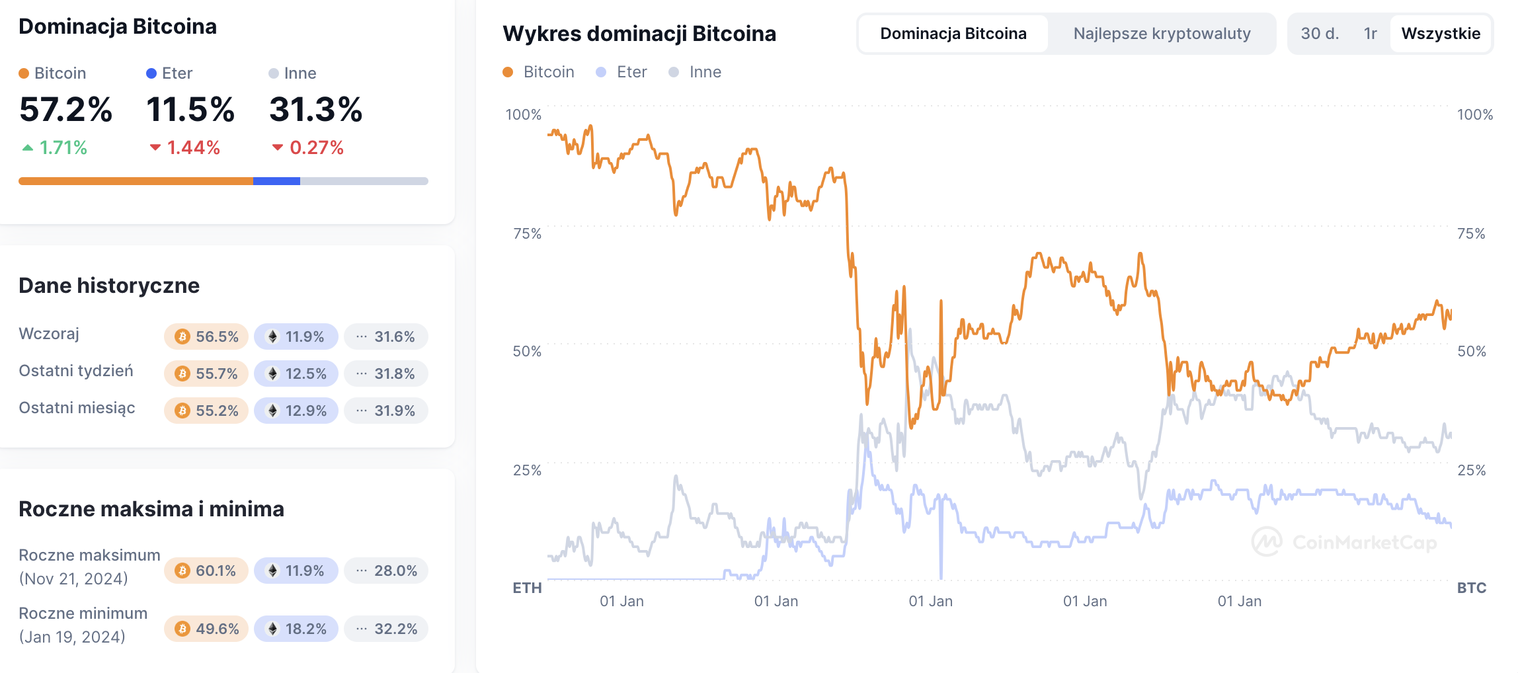Click the Bitcoin icon in the Wczoraj row
This screenshot has height=673, width=1518.
coord(182,336)
